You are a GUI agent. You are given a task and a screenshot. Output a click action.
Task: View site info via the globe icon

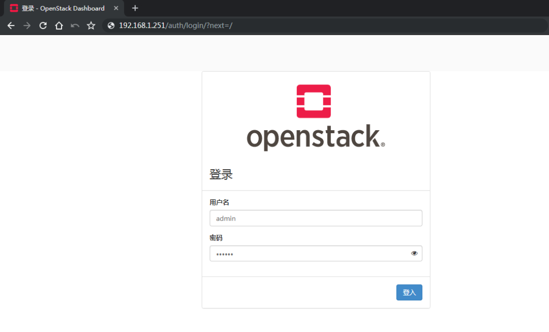[110, 25]
